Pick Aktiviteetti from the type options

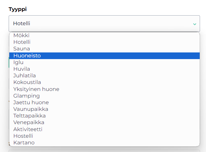coord(28,129)
